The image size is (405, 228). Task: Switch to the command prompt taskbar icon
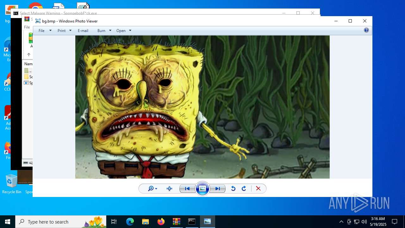(192, 222)
